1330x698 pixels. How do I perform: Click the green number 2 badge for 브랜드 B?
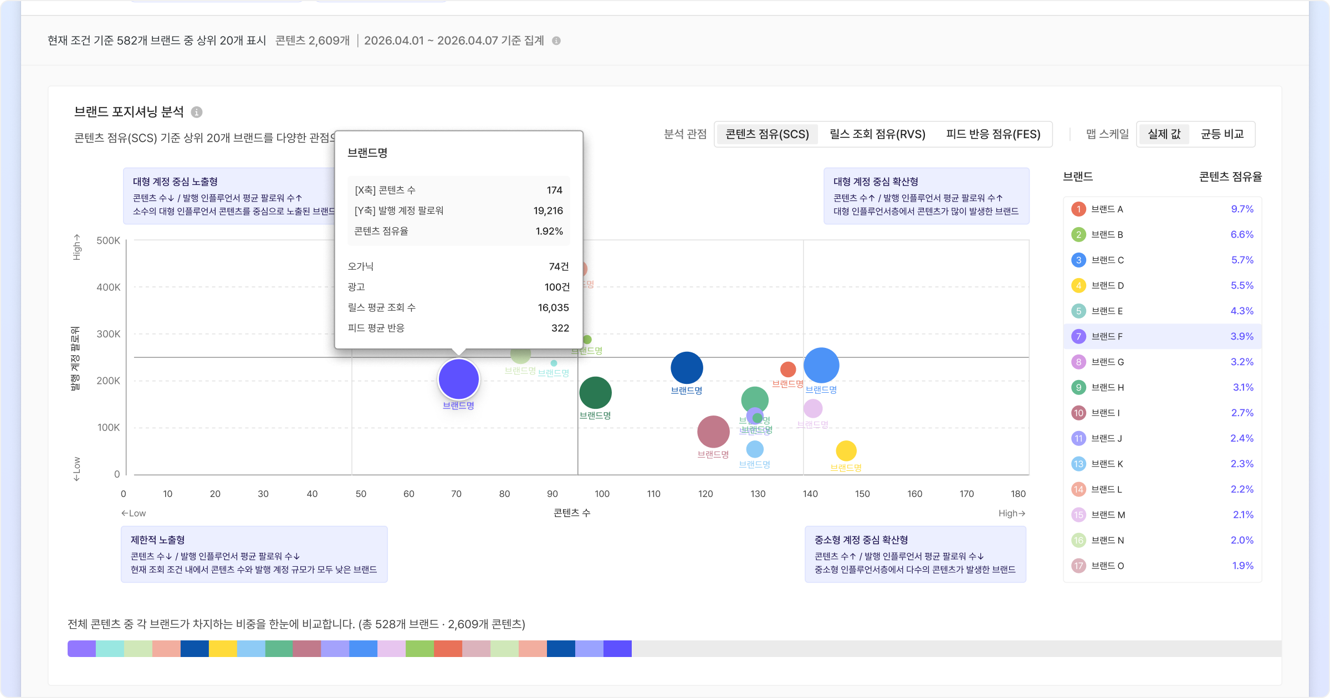1078,235
